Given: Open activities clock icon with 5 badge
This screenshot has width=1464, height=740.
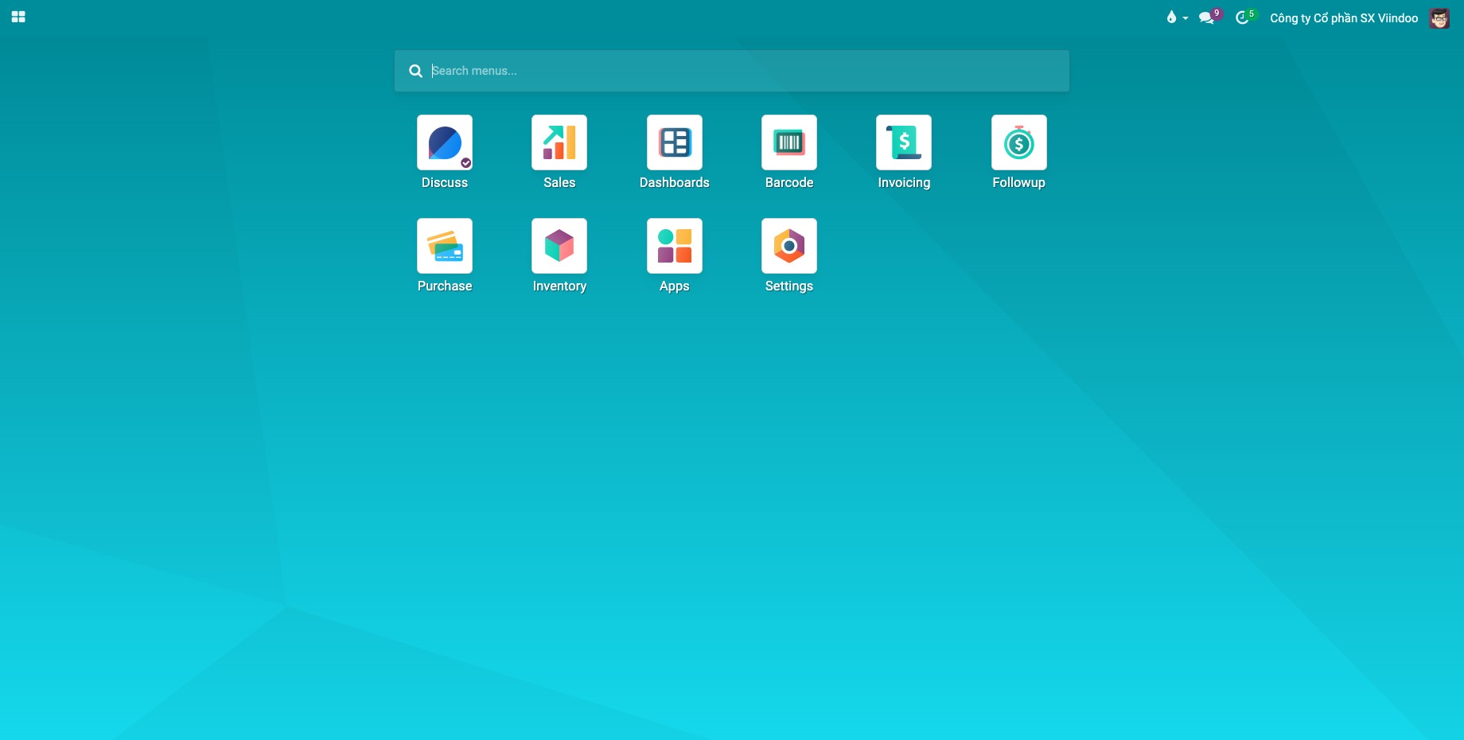Looking at the screenshot, I should 1245,18.
